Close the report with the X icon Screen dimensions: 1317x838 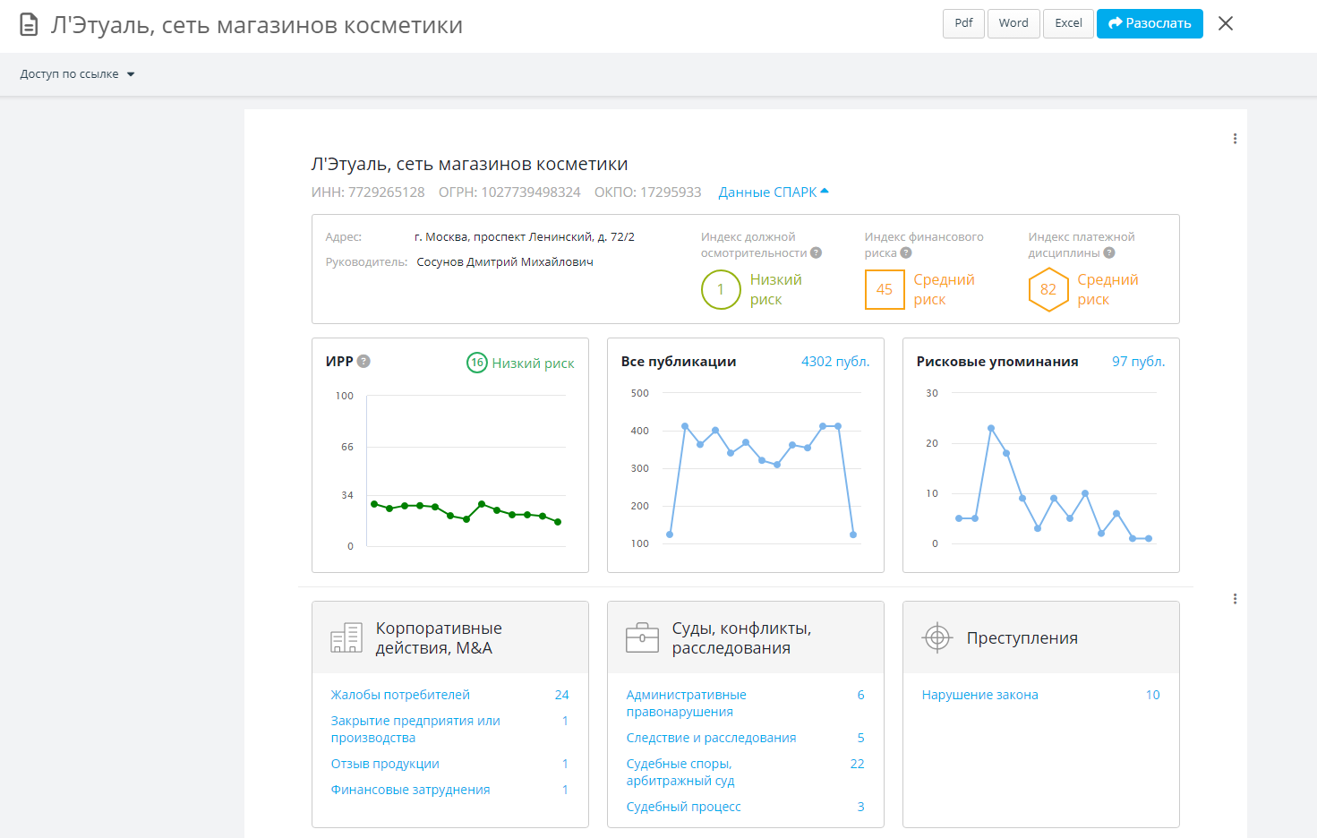point(1226,23)
